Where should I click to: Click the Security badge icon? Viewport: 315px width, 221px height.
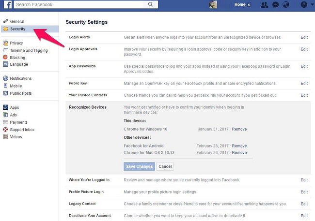pyautogui.click(x=6, y=29)
